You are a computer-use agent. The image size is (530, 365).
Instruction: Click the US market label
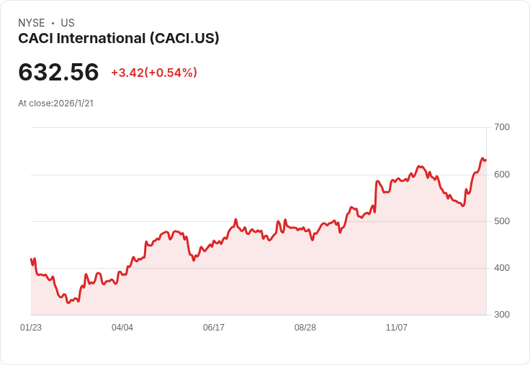click(68, 23)
